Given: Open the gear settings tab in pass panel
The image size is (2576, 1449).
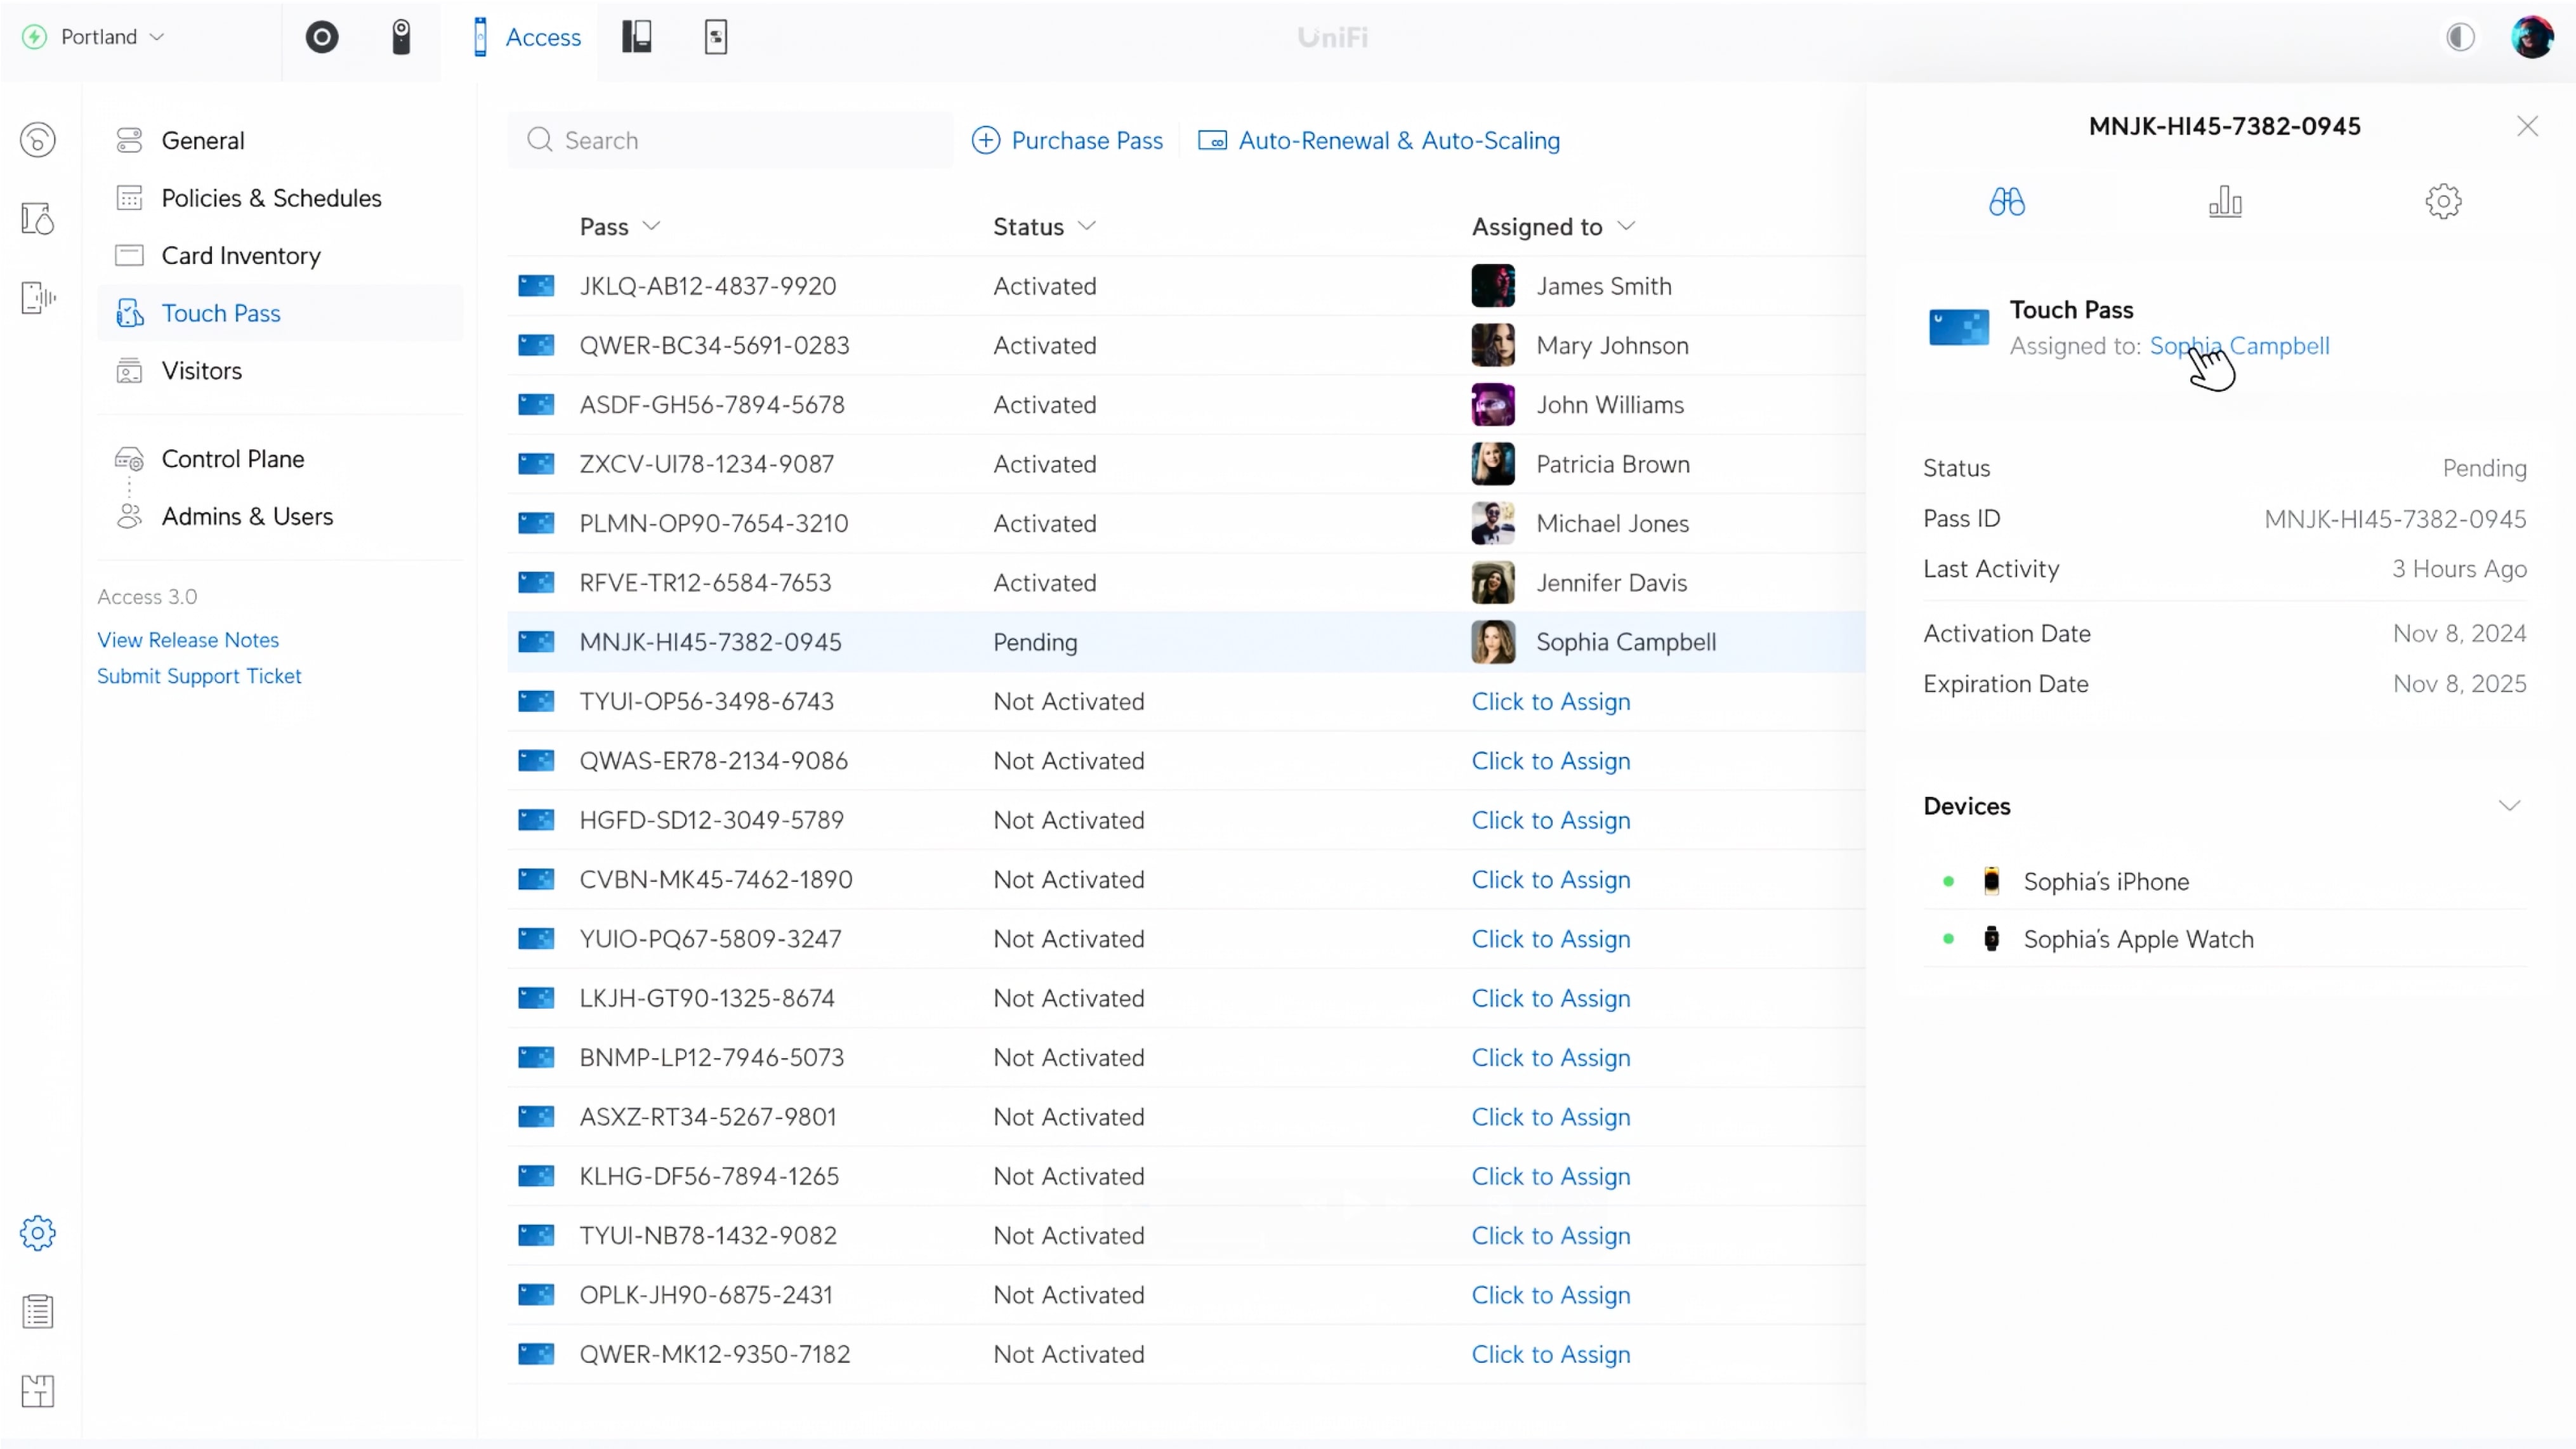Looking at the screenshot, I should [x=2442, y=202].
